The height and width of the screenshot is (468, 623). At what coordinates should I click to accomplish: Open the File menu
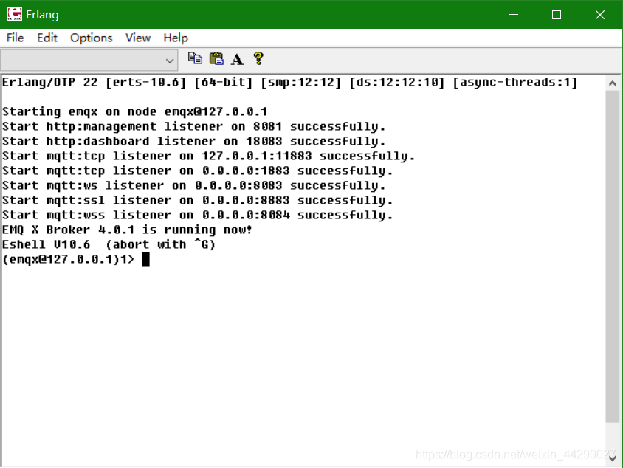pos(14,38)
